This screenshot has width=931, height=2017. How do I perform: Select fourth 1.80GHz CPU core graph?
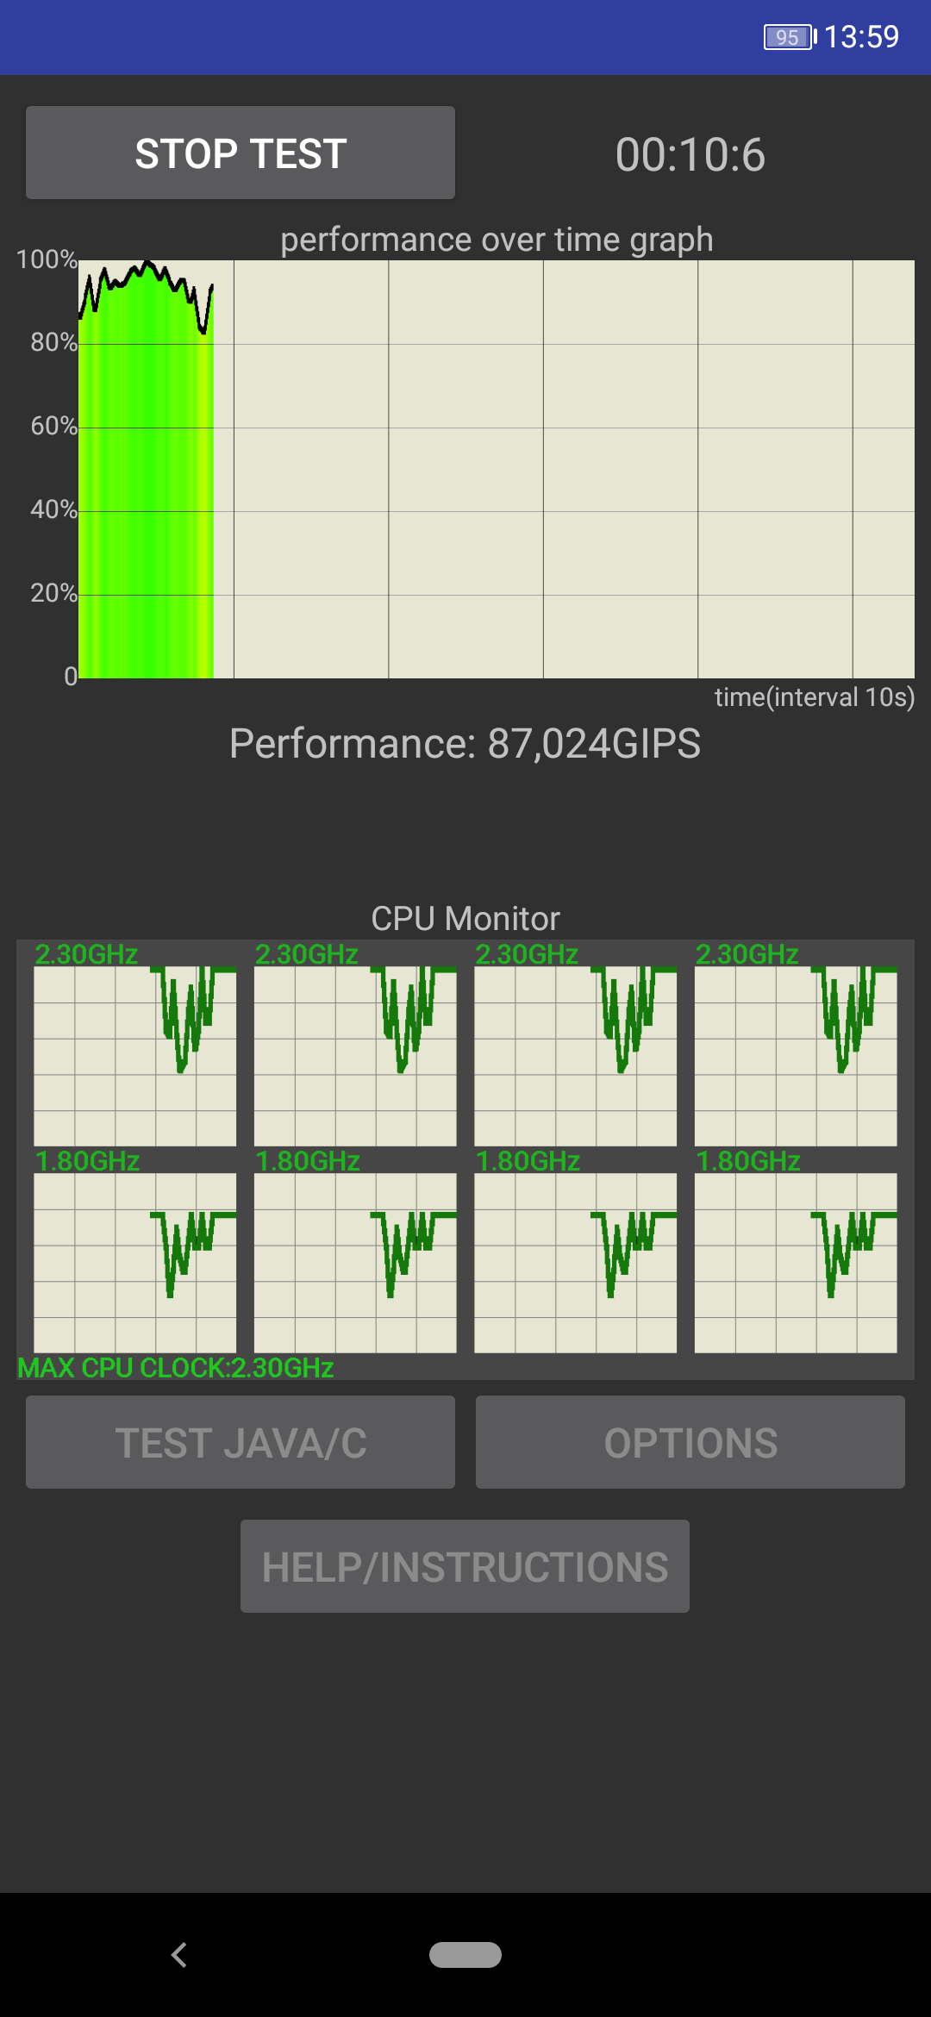coord(796,1263)
